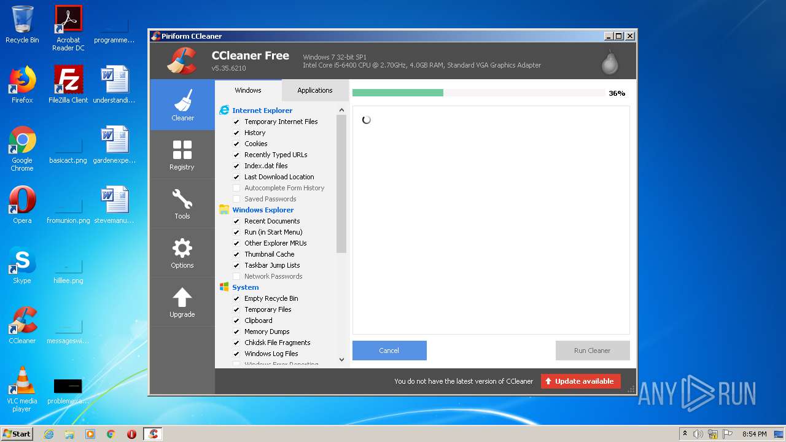Enable Network Passwords checkbox

pyautogui.click(x=236, y=276)
